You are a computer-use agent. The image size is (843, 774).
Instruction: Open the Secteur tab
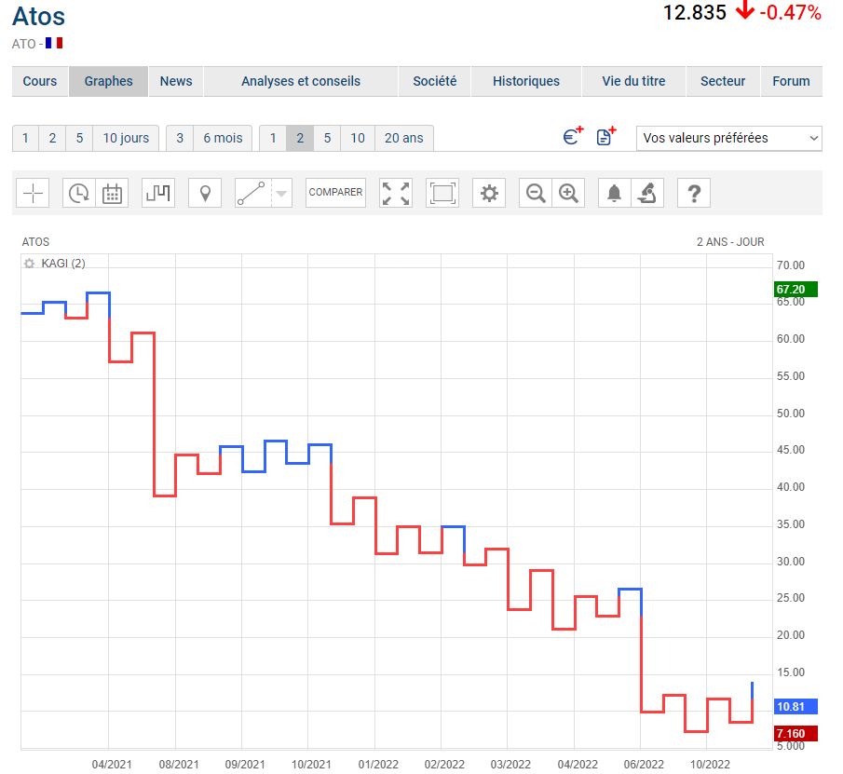(723, 81)
